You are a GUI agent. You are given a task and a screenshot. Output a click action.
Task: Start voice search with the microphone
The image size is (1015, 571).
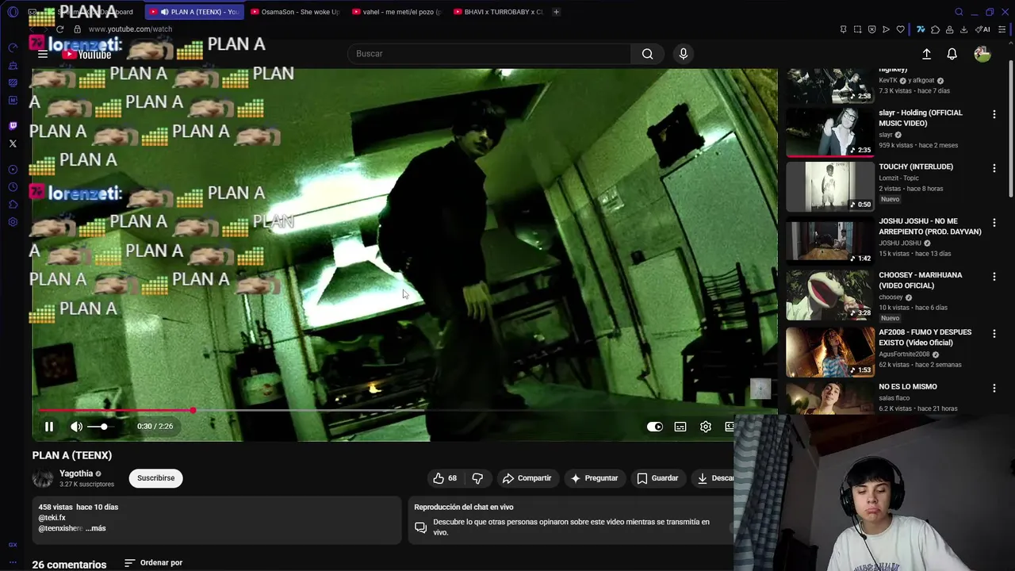(x=684, y=54)
